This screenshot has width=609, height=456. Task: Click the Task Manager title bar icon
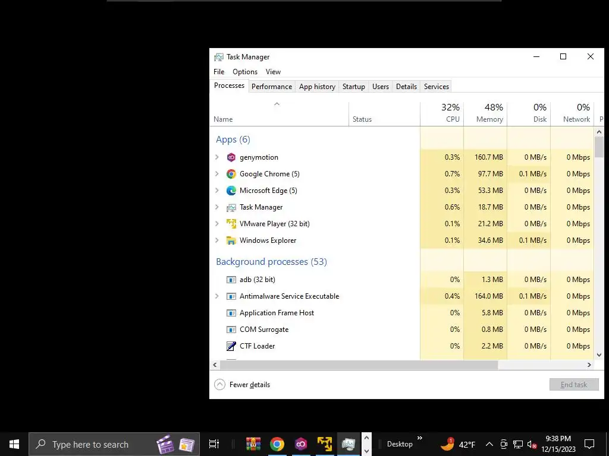[x=219, y=57]
